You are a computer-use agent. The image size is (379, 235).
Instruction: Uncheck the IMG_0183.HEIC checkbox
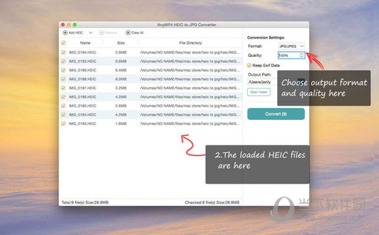[63, 124]
